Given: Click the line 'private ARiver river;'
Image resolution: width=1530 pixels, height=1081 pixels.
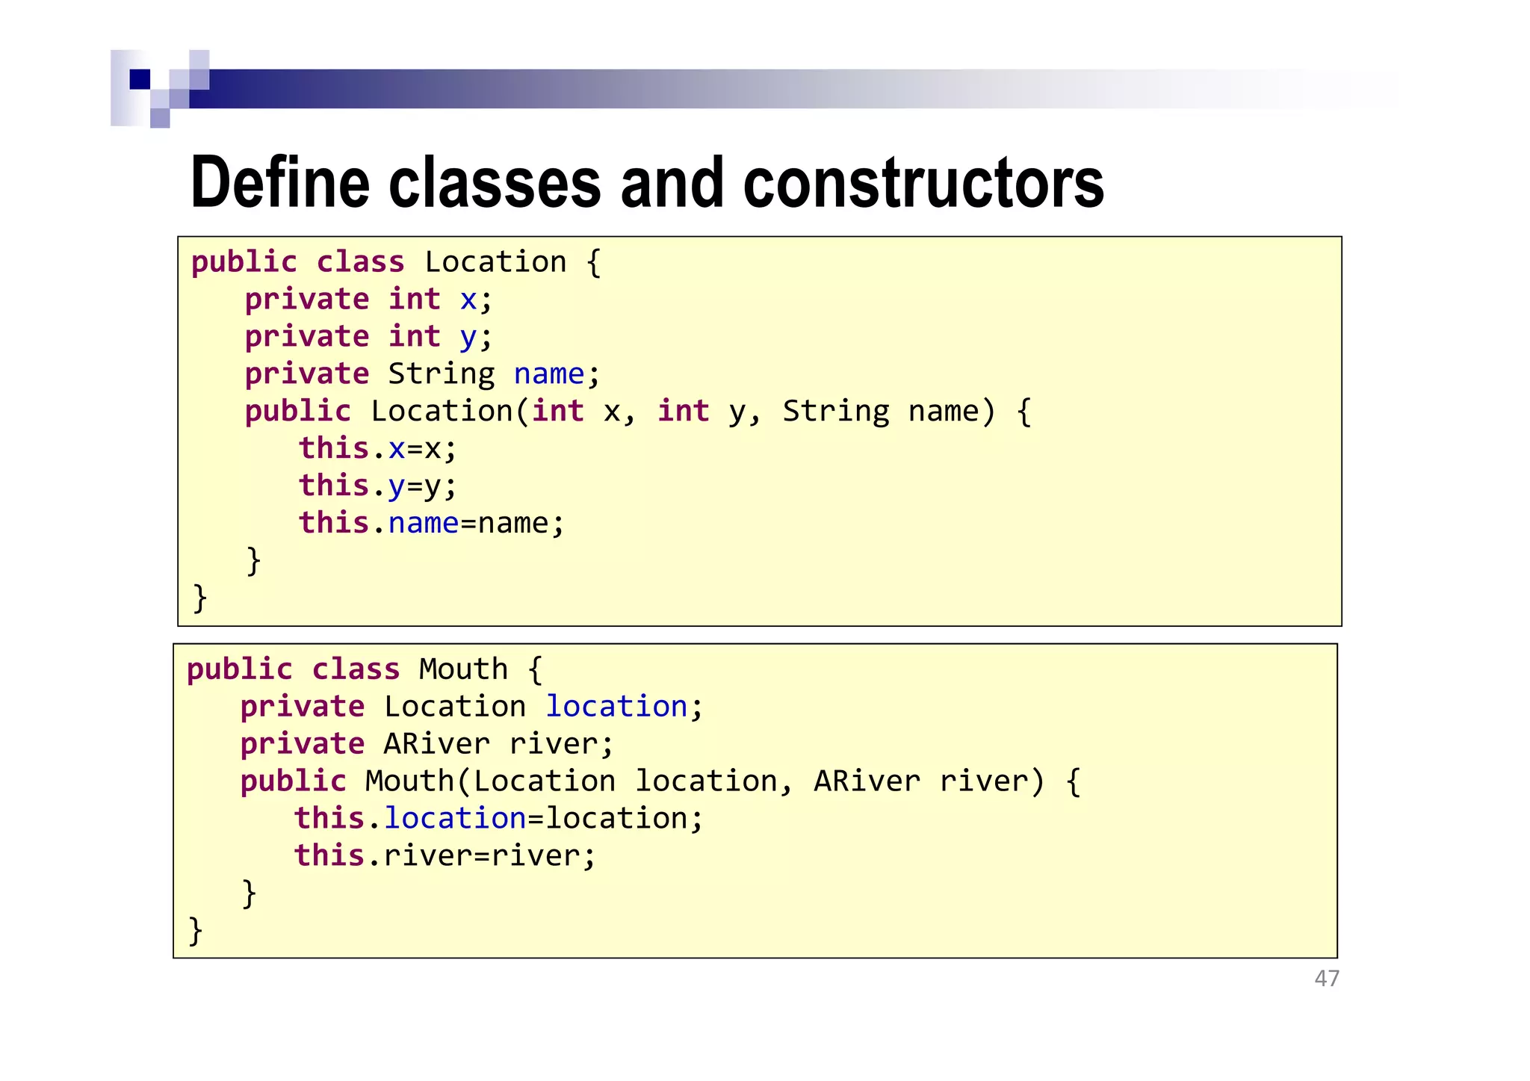Looking at the screenshot, I should (427, 744).
